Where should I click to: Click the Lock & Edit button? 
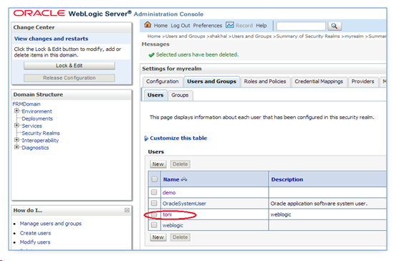tap(69, 66)
